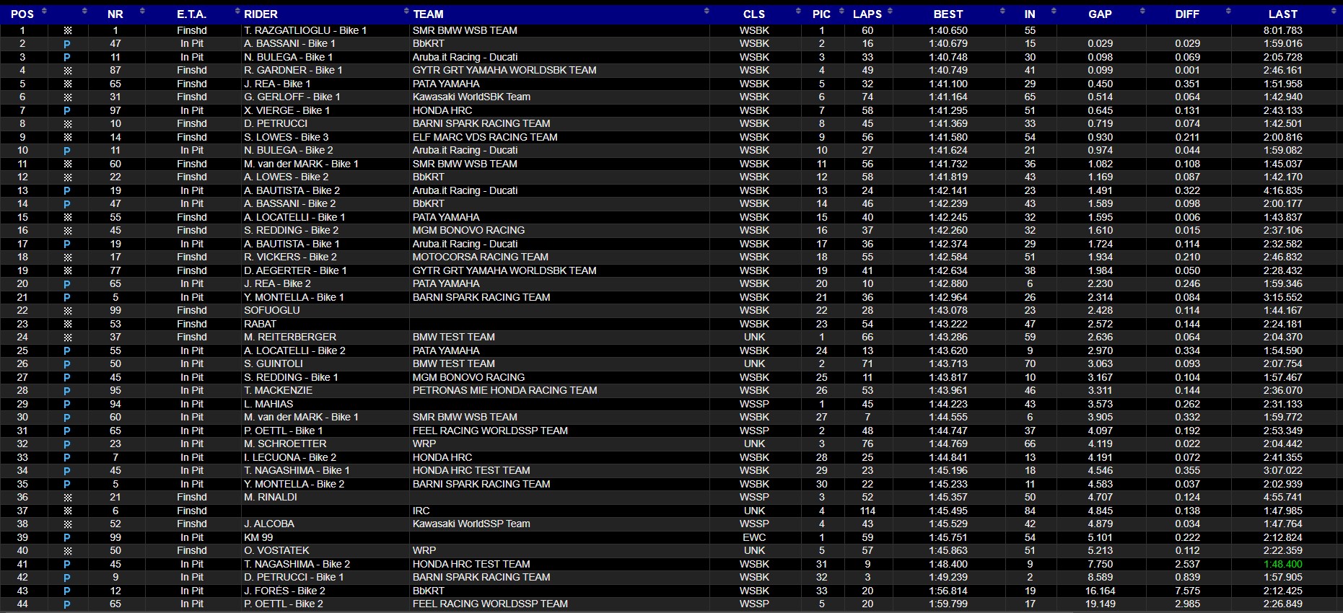Click chequered flag icon for SOFUOGLU
Image resolution: width=1343 pixels, height=613 pixels.
67,311
